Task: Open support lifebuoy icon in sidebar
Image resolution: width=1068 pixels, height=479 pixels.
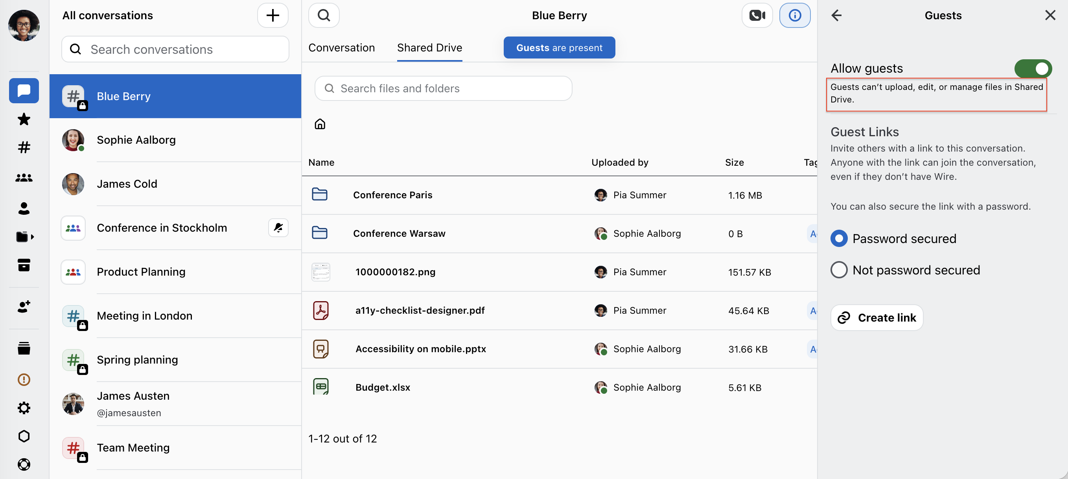Action: point(24,464)
